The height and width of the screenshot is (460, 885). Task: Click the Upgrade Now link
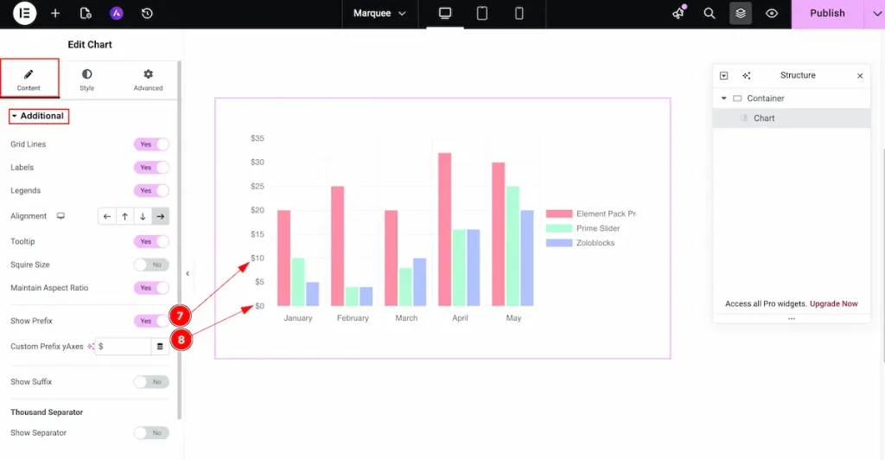(833, 303)
